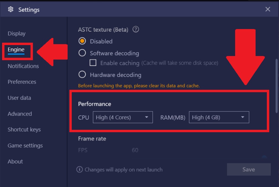The image size is (279, 187).
Task: Click the info icon beside launch notice
Action: tap(79, 170)
